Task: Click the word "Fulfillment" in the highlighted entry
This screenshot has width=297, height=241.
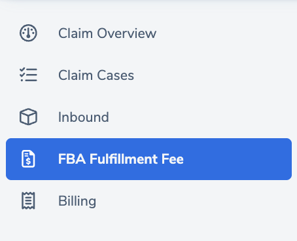Action: [124, 159]
